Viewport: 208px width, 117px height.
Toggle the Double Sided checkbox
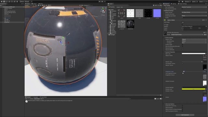183,45
